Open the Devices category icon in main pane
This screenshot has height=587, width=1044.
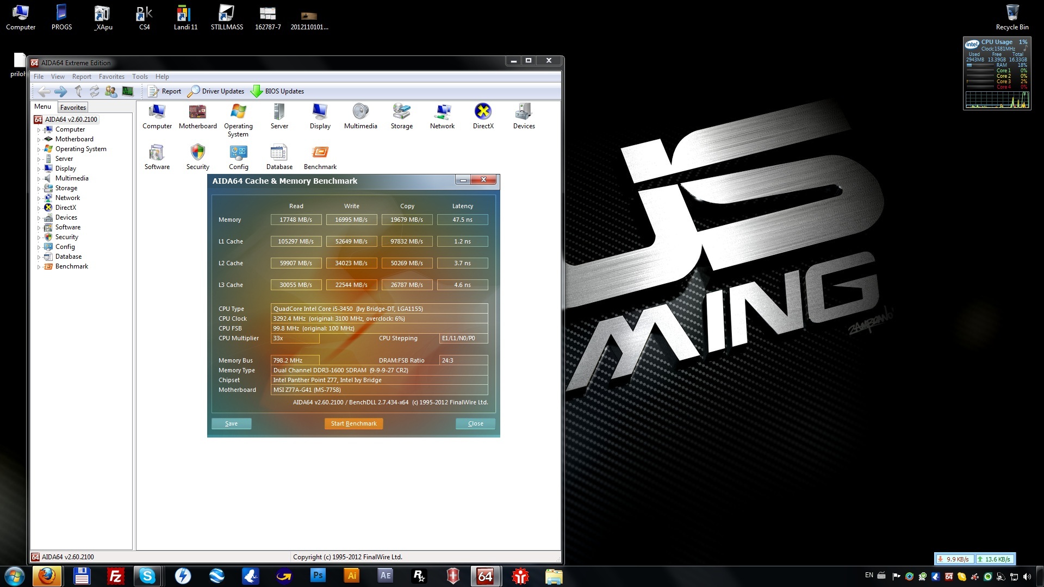[524, 116]
